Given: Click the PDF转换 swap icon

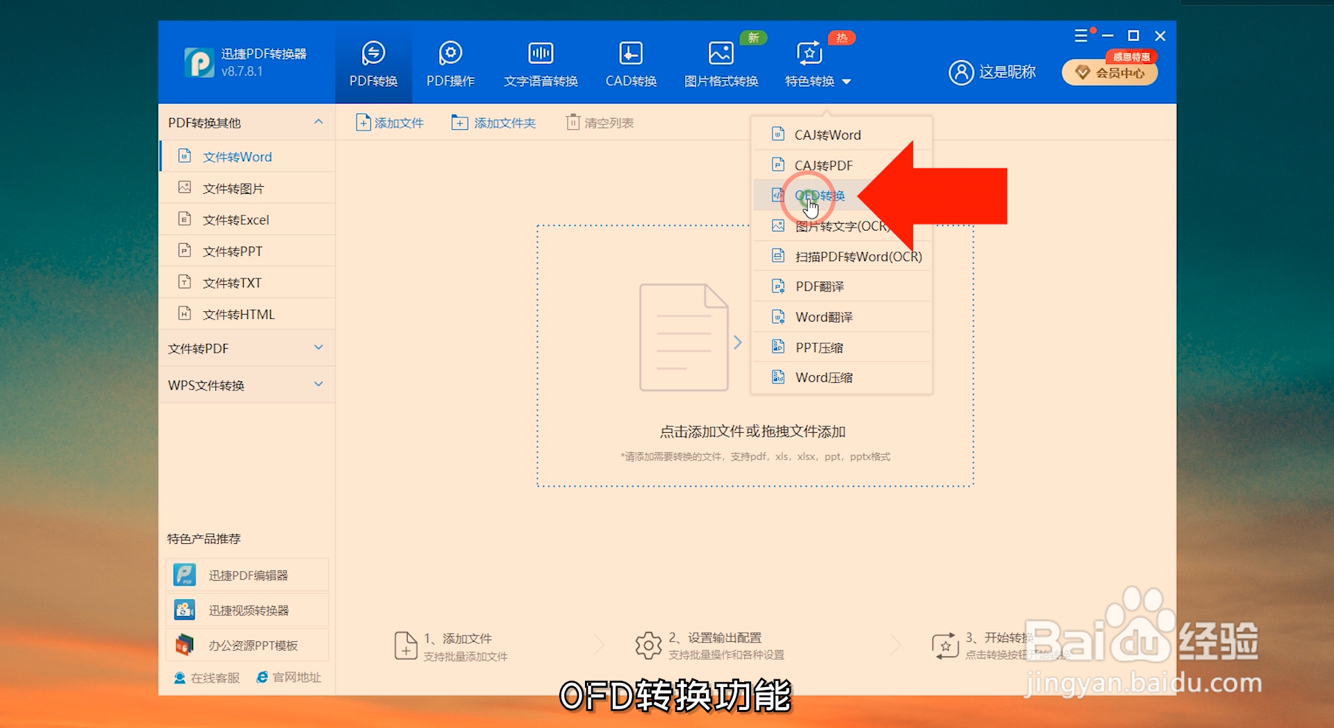Looking at the screenshot, I should click(x=373, y=53).
